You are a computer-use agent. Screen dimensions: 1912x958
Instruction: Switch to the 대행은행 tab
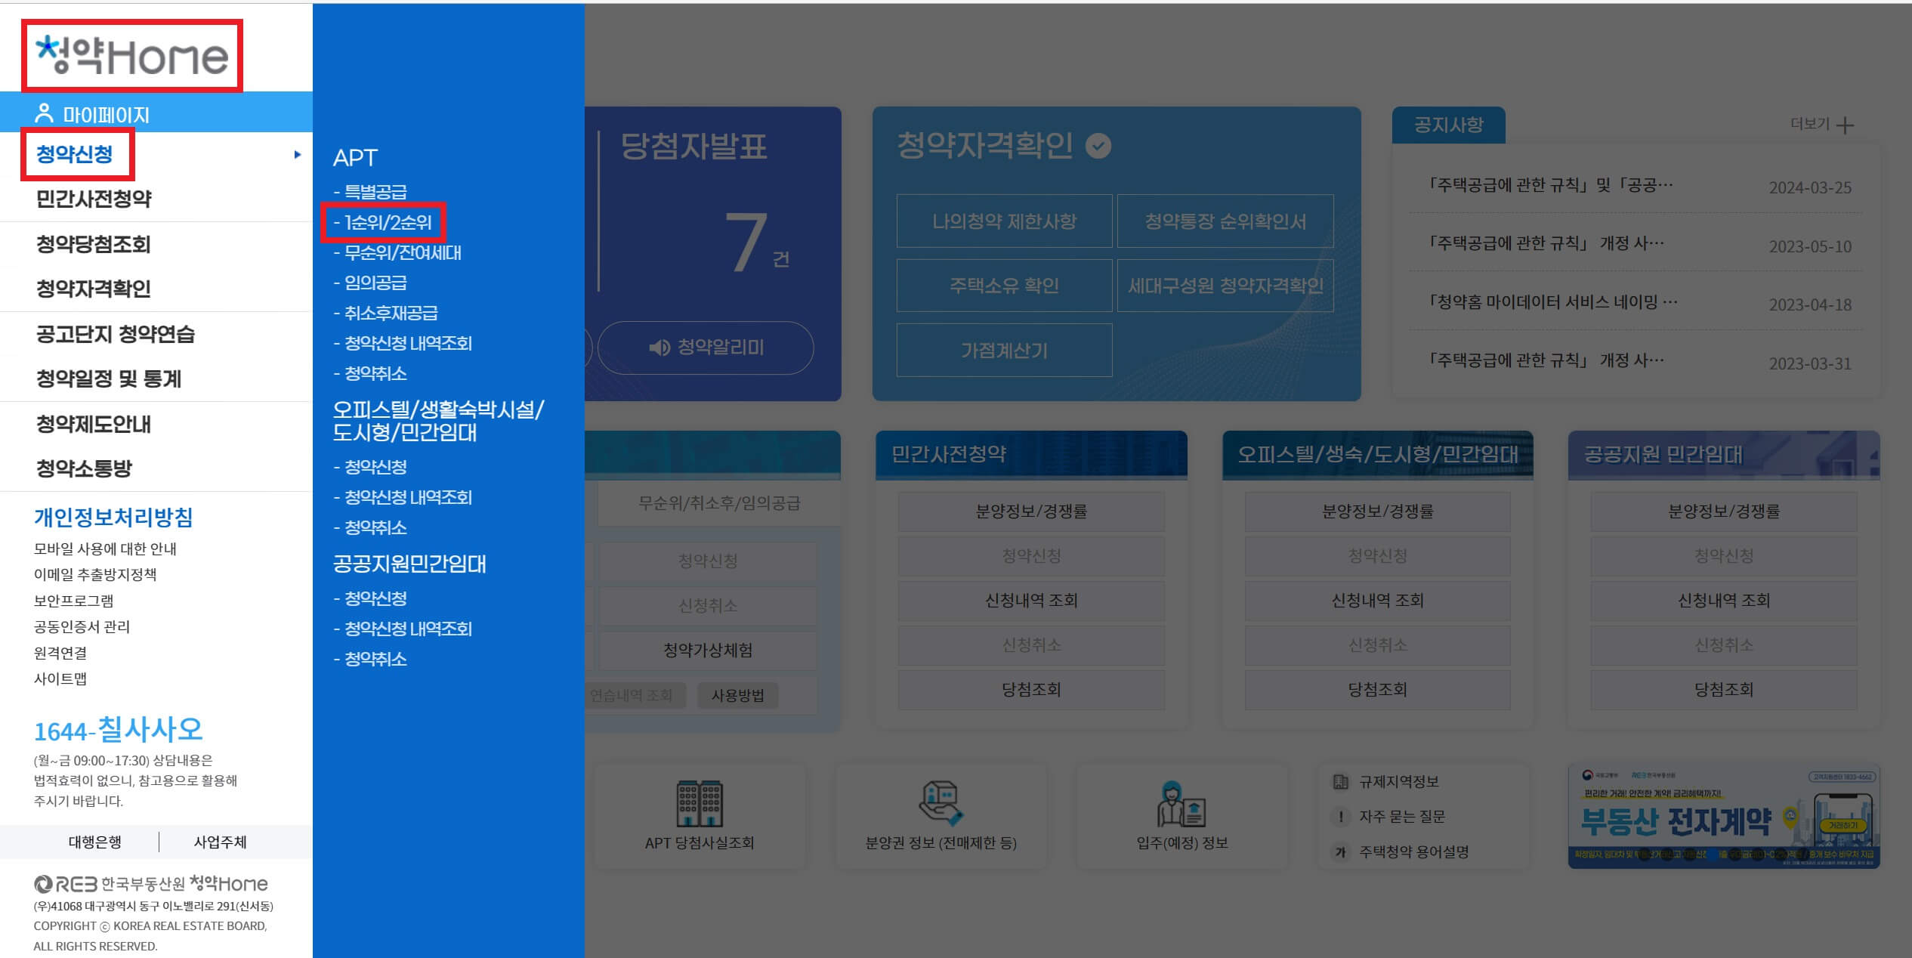pos(97,842)
